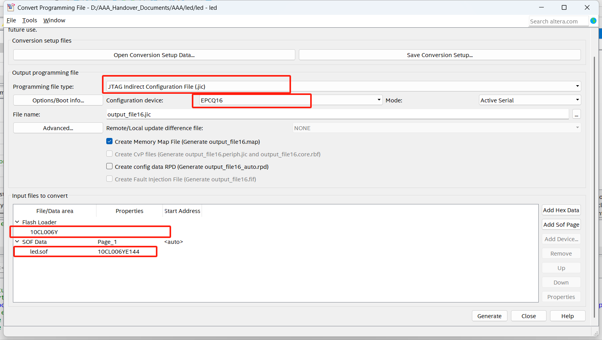Image resolution: width=602 pixels, height=340 pixels.
Task: Click the SOF Data row label
Action: pos(34,242)
